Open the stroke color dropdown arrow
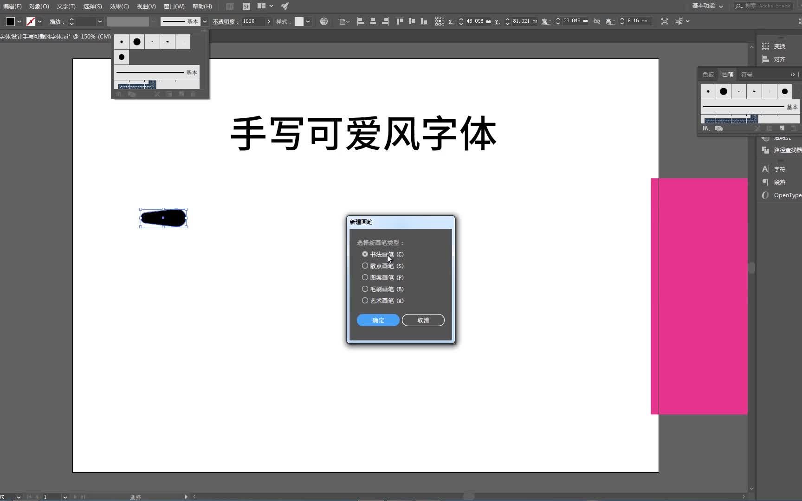The height and width of the screenshot is (501, 802). (x=39, y=21)
